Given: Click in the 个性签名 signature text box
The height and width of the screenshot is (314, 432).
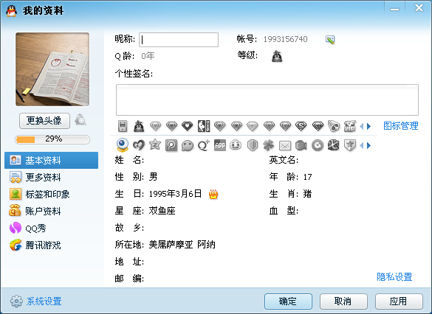Looking at the screenshot, I should (x=267, y=100).
